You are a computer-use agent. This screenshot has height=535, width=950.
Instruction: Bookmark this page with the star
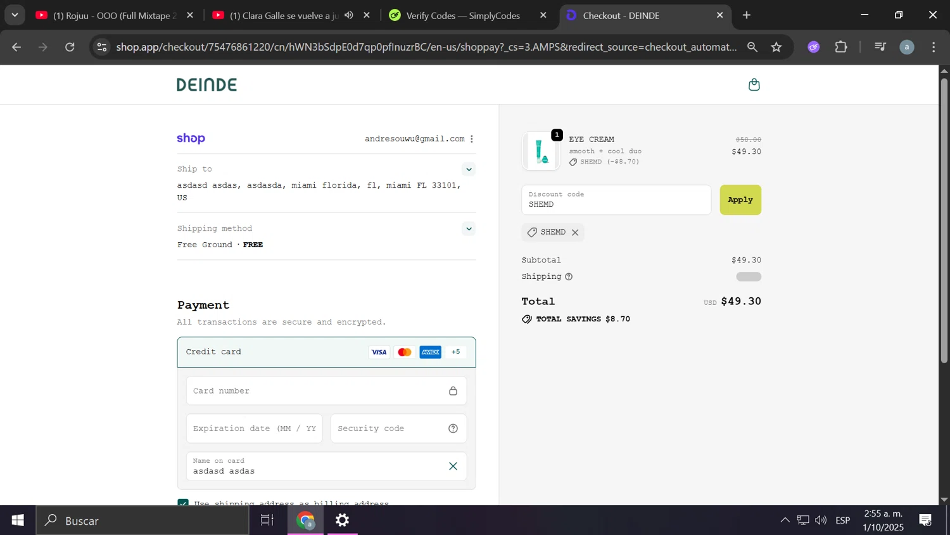776,47
